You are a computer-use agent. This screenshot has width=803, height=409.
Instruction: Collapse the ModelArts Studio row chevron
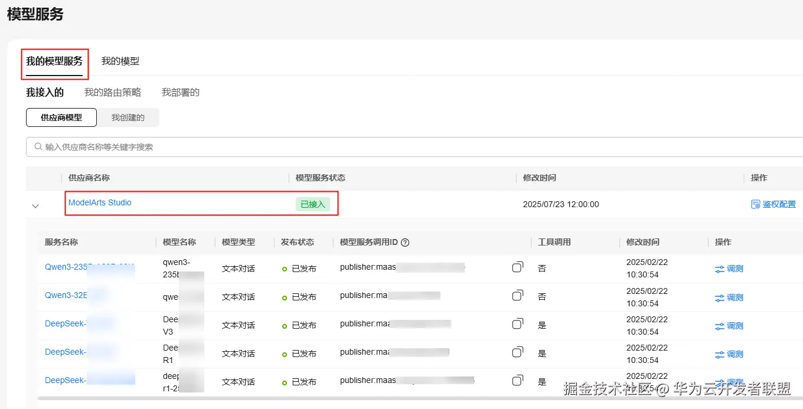pyautogui.click(x=35, y=206)
